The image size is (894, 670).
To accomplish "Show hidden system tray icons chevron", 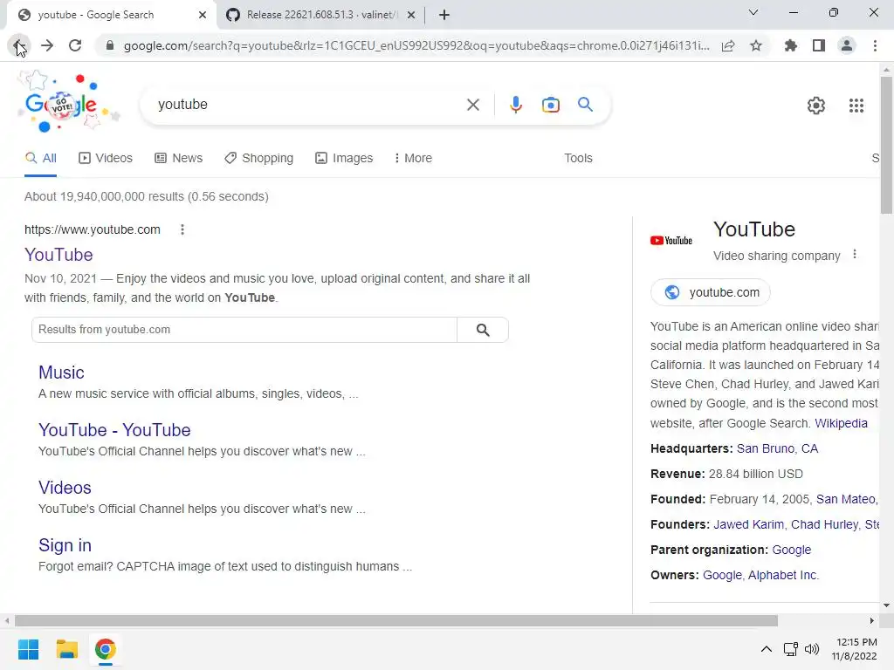I will coord(767,649).
